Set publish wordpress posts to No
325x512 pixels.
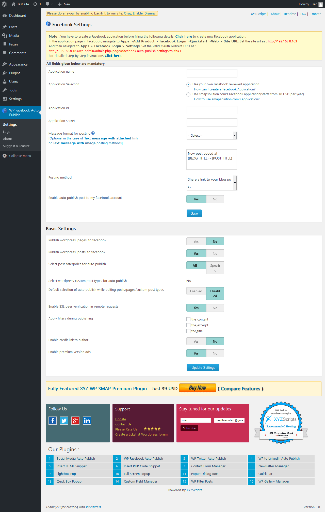pyautogui.click(x=215, y=253)
